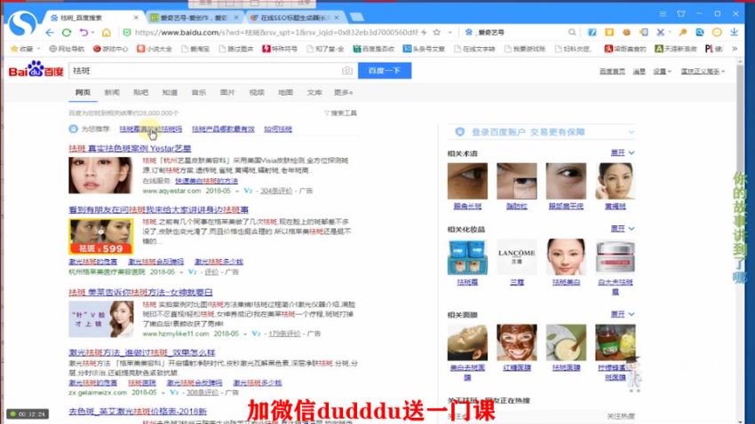Image resolution: width=755 pixels, height=424 pixels.
Task: Open address bar dropdown arrow next to star
Action: pos(450,32)
